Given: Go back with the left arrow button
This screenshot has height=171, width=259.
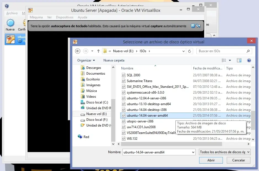Looking at the screenshot, I should 78,51.
